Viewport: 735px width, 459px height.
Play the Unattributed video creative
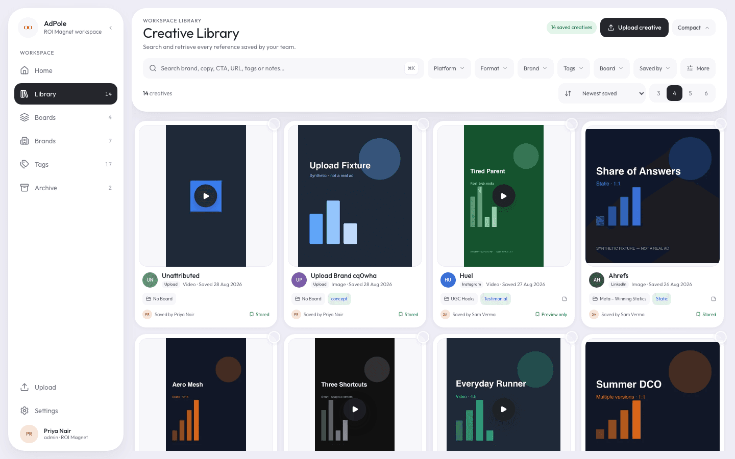[206, 196]
